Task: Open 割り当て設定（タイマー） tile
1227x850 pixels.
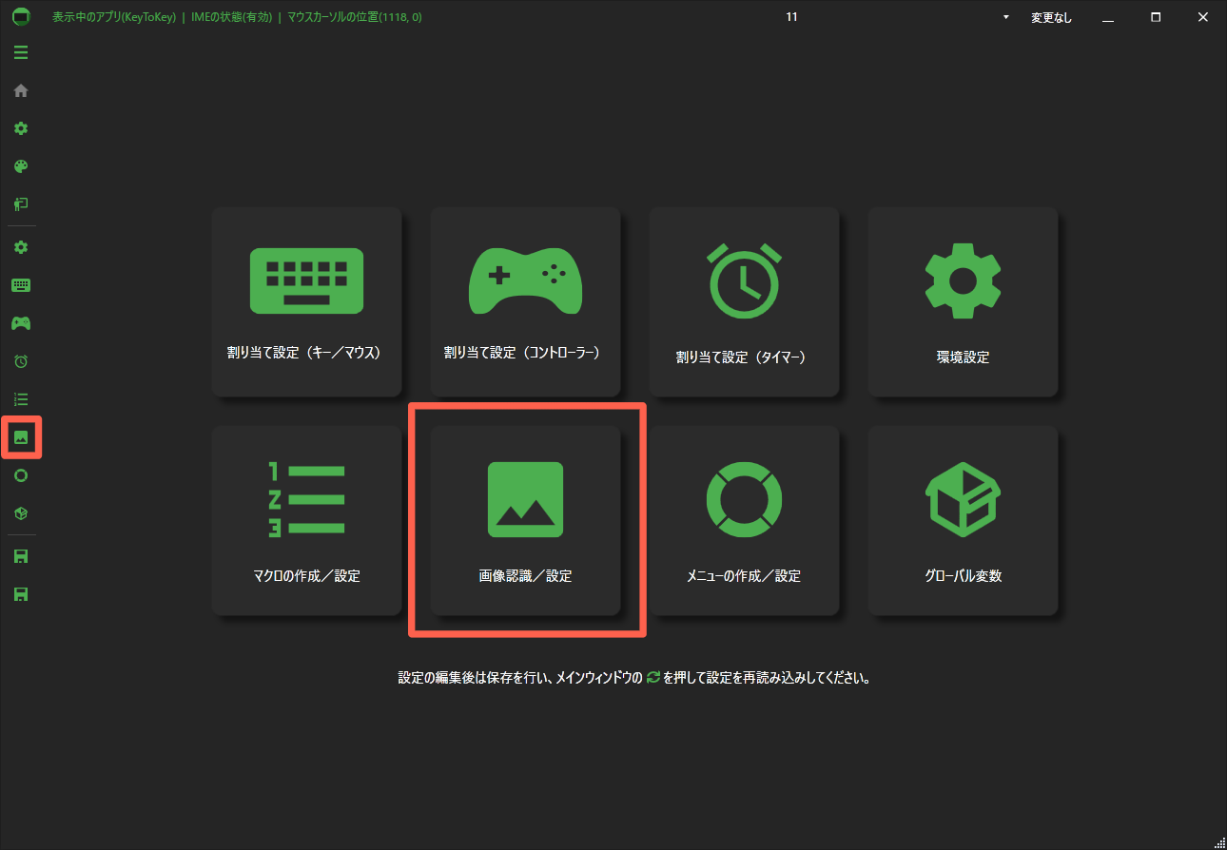Action: pyautogui.click(x=744, y=301)
